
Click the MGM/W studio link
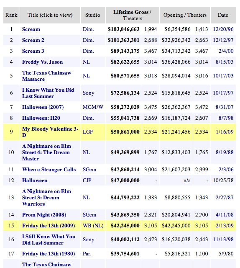[x=93, y=107]
